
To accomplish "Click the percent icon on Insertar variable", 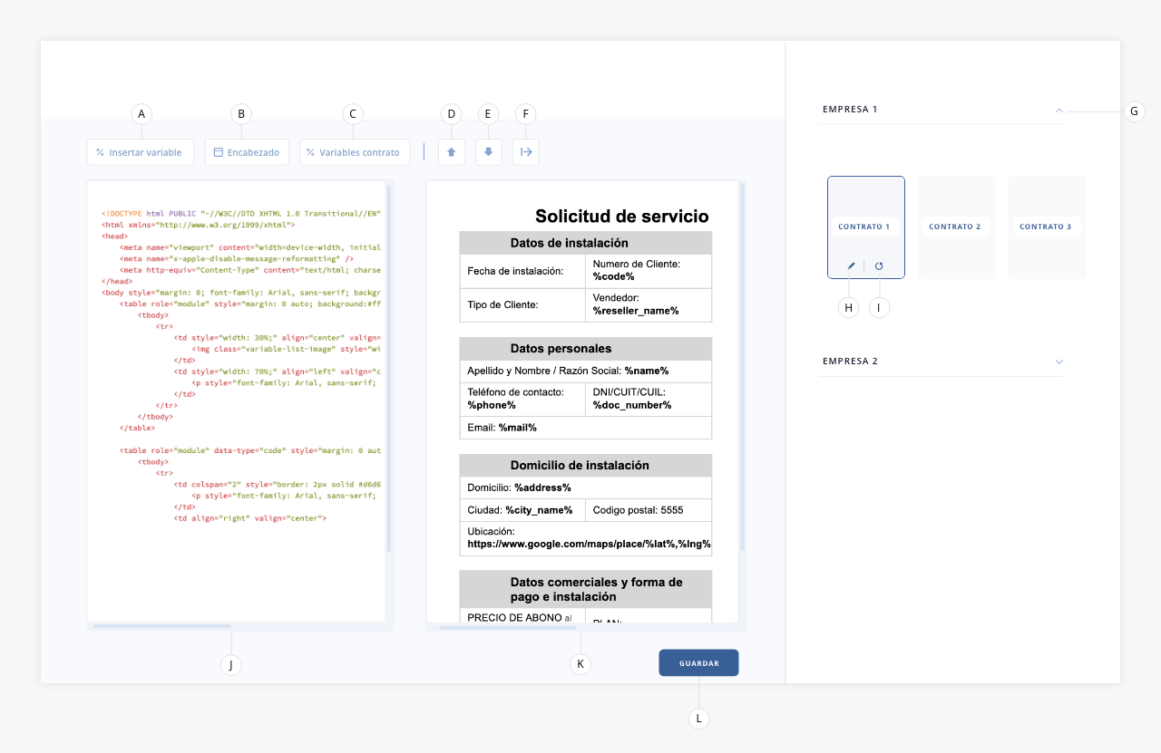I will tap(98, 151).
